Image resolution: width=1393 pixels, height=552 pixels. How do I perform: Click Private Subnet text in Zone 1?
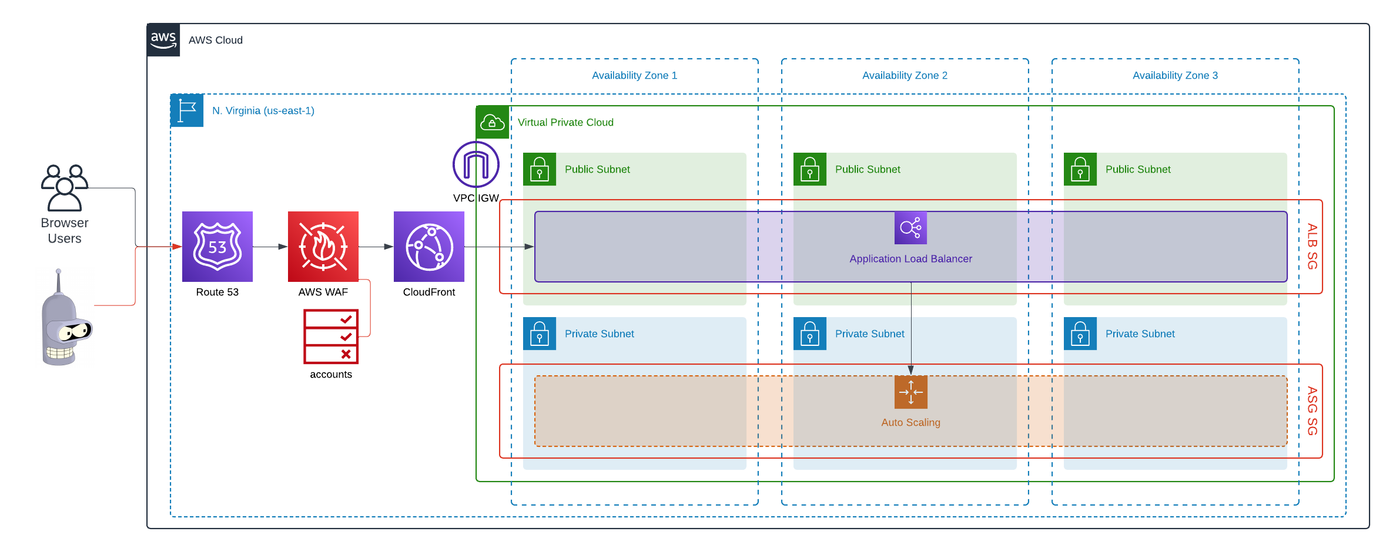tap(600, 334)
